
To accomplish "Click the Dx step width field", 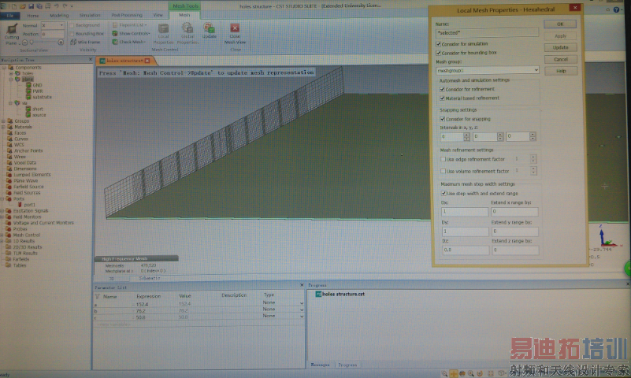I will (466, 212).
